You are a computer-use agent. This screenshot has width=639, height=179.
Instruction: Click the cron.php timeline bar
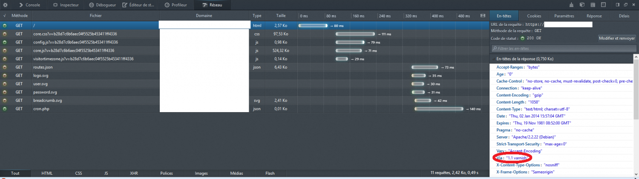click(x=439, y=109)
